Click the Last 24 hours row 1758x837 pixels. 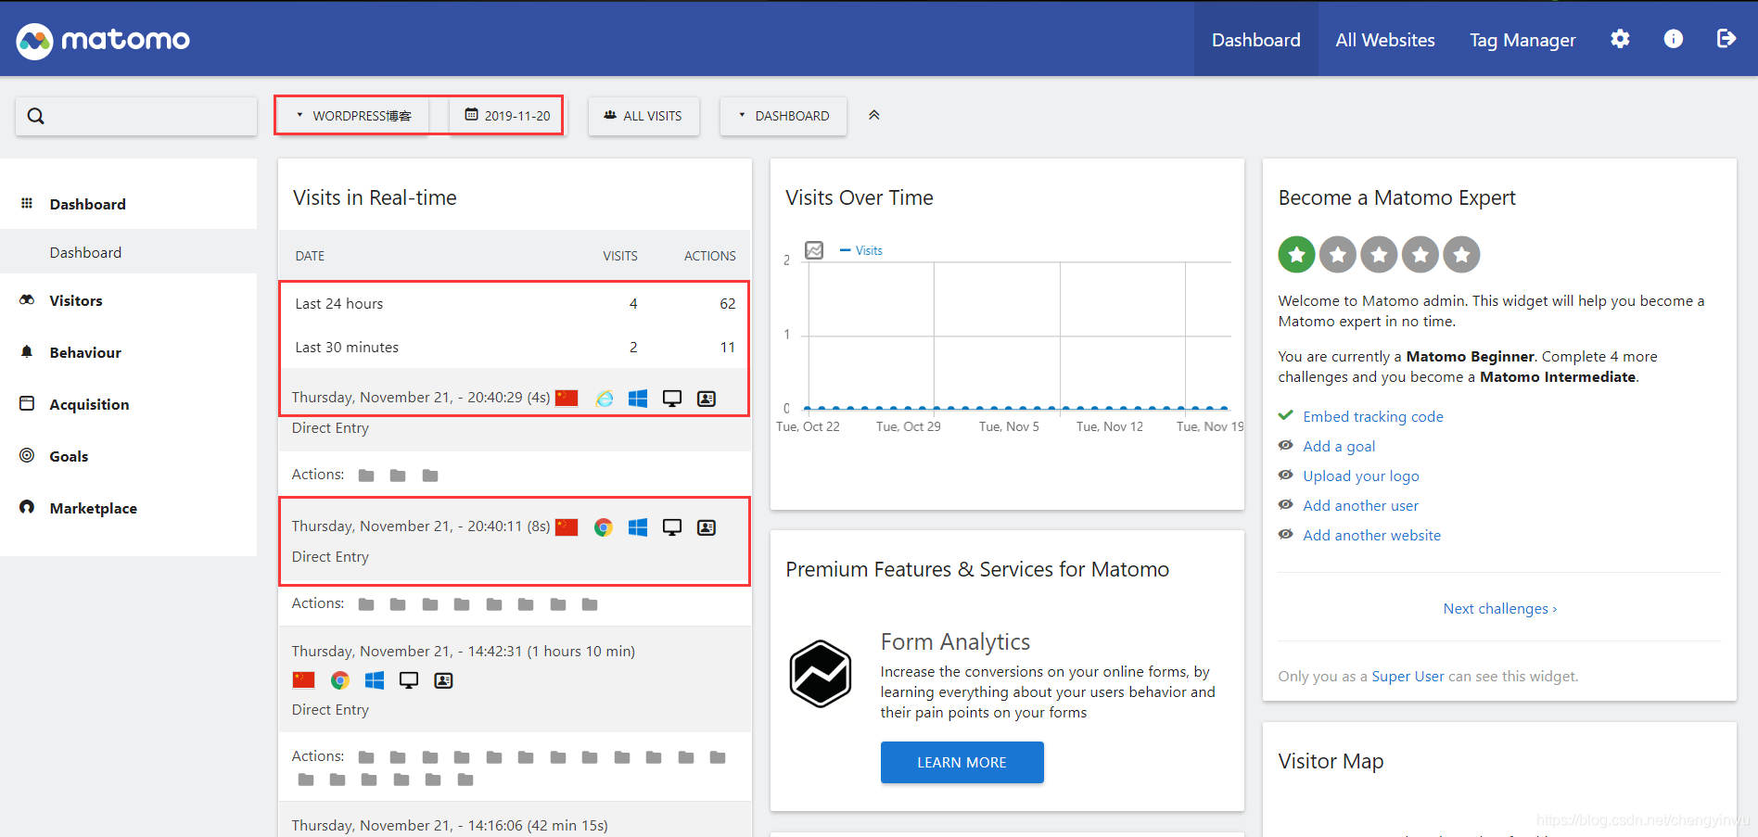point(515,303)
